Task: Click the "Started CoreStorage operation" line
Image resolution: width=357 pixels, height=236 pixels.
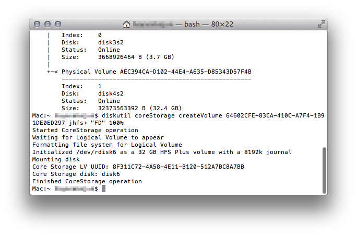Action: pos(85,130)
